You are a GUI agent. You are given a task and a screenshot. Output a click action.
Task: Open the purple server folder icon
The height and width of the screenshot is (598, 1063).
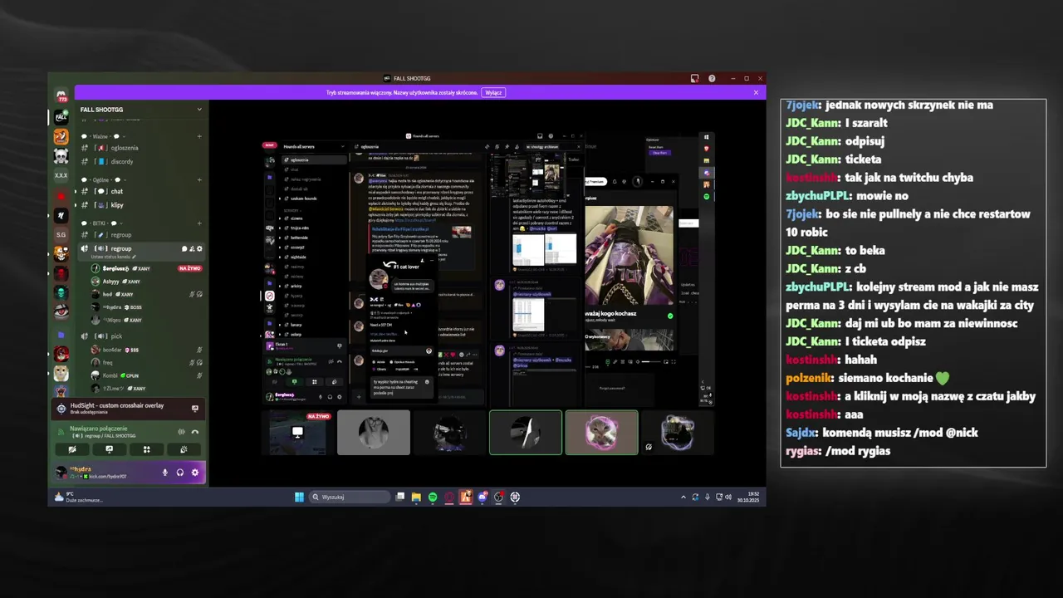[61, 335]
